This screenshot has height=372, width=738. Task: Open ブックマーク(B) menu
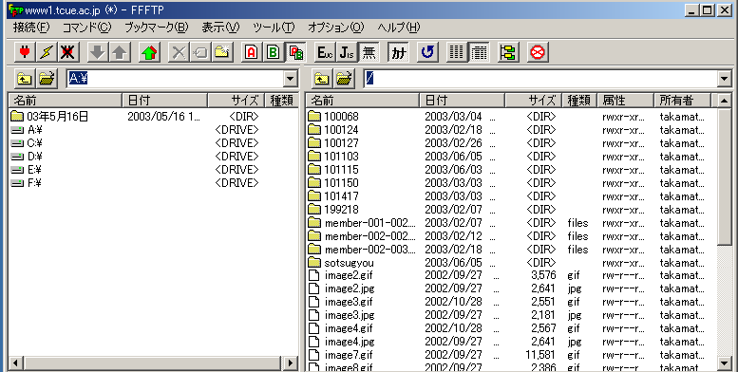157,28
